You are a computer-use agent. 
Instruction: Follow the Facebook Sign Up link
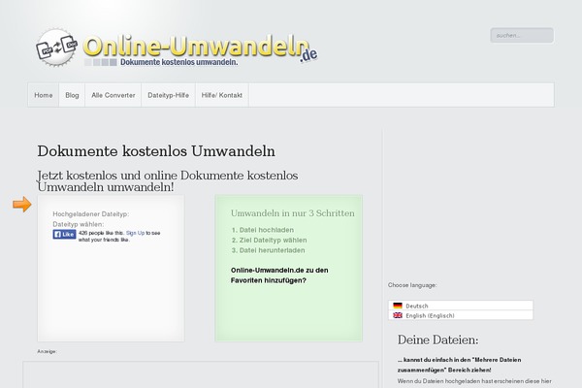pyautogui.click(x=135, y=233)
